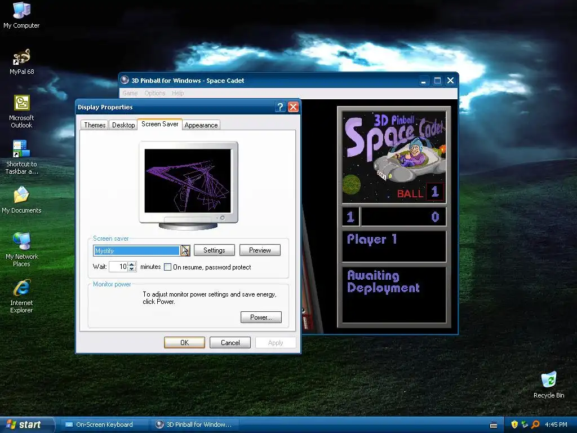This screenshot has height=433, width=577.
Task: Click the greyed-out Apply button
Action: [x=276, y=342]
